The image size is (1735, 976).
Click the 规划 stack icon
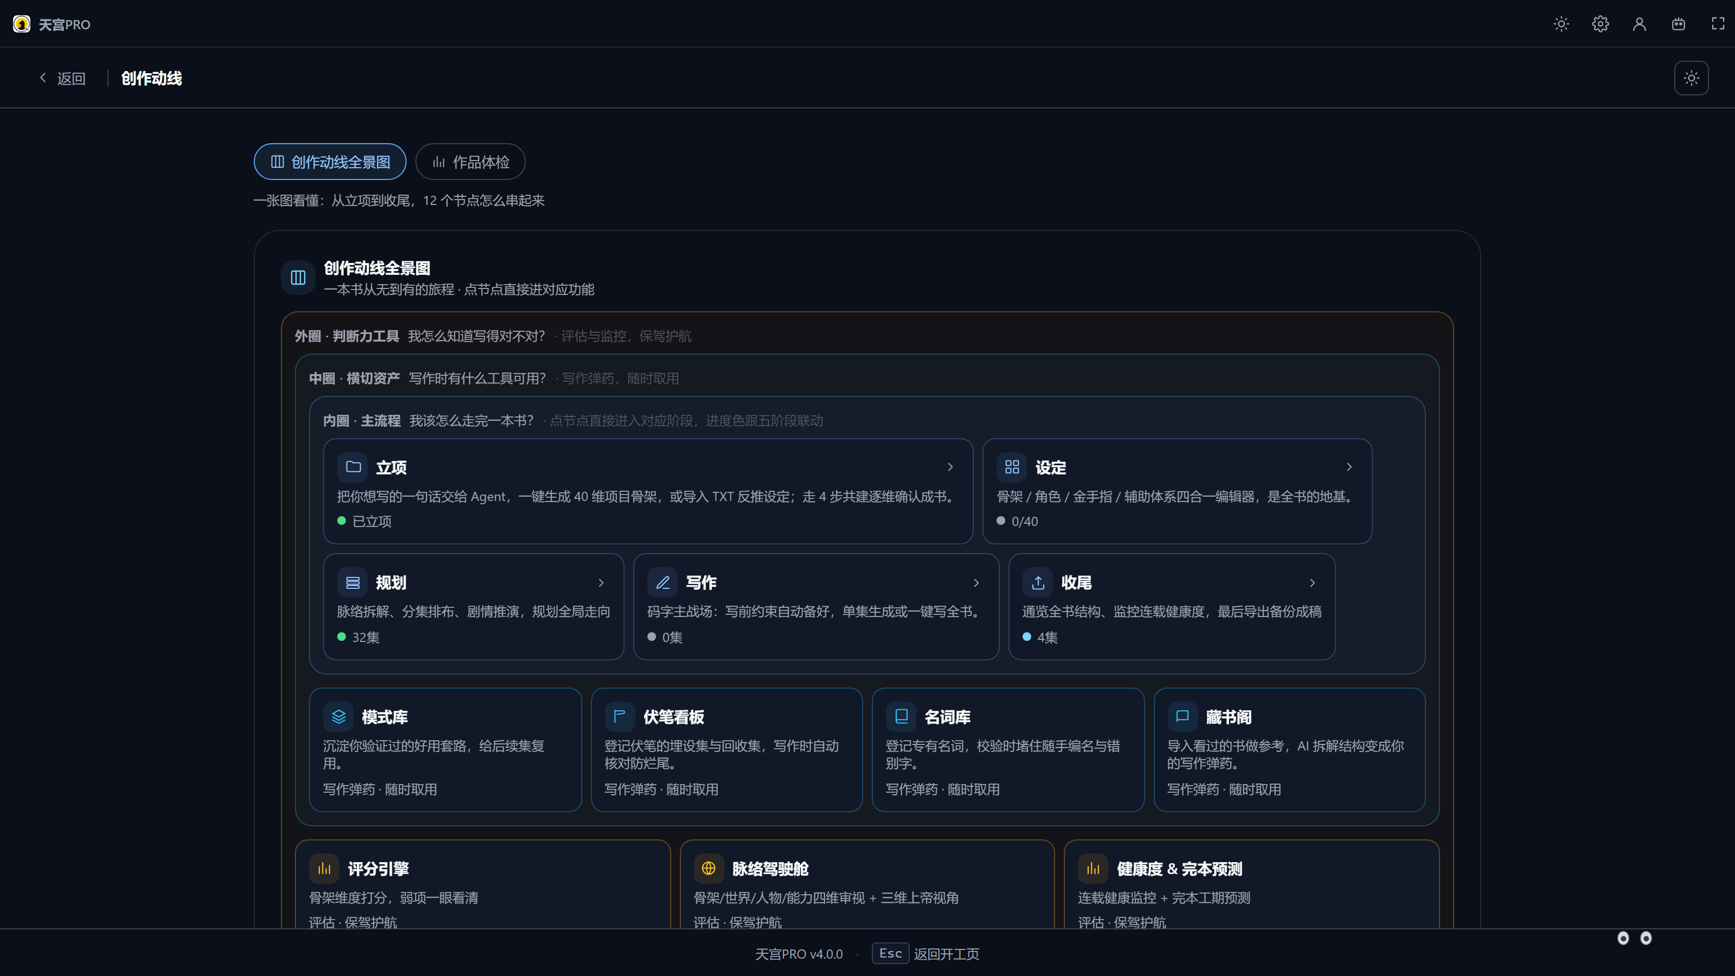[353, 583]
